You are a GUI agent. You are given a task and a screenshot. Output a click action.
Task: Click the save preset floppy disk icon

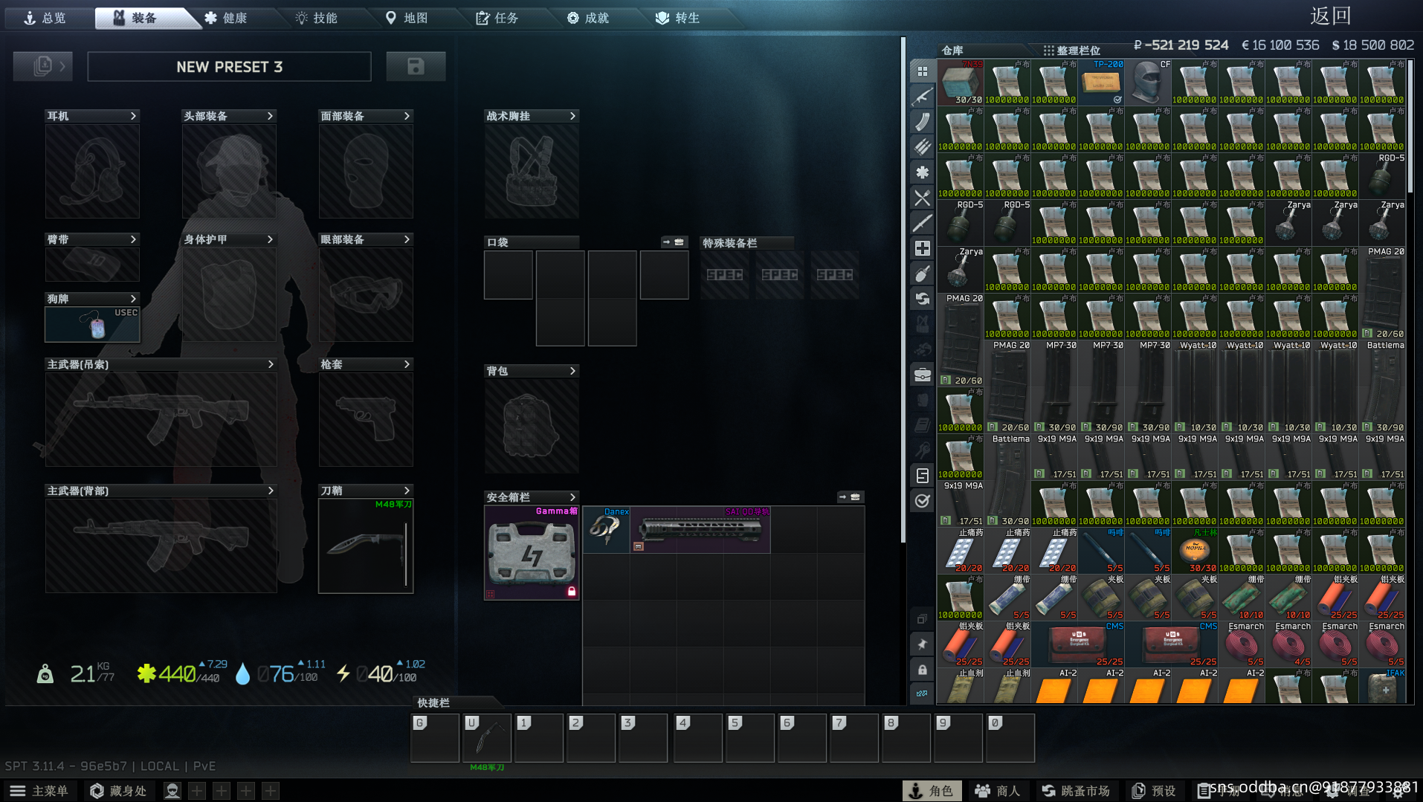pyautogui.click(x=416, y=67)
